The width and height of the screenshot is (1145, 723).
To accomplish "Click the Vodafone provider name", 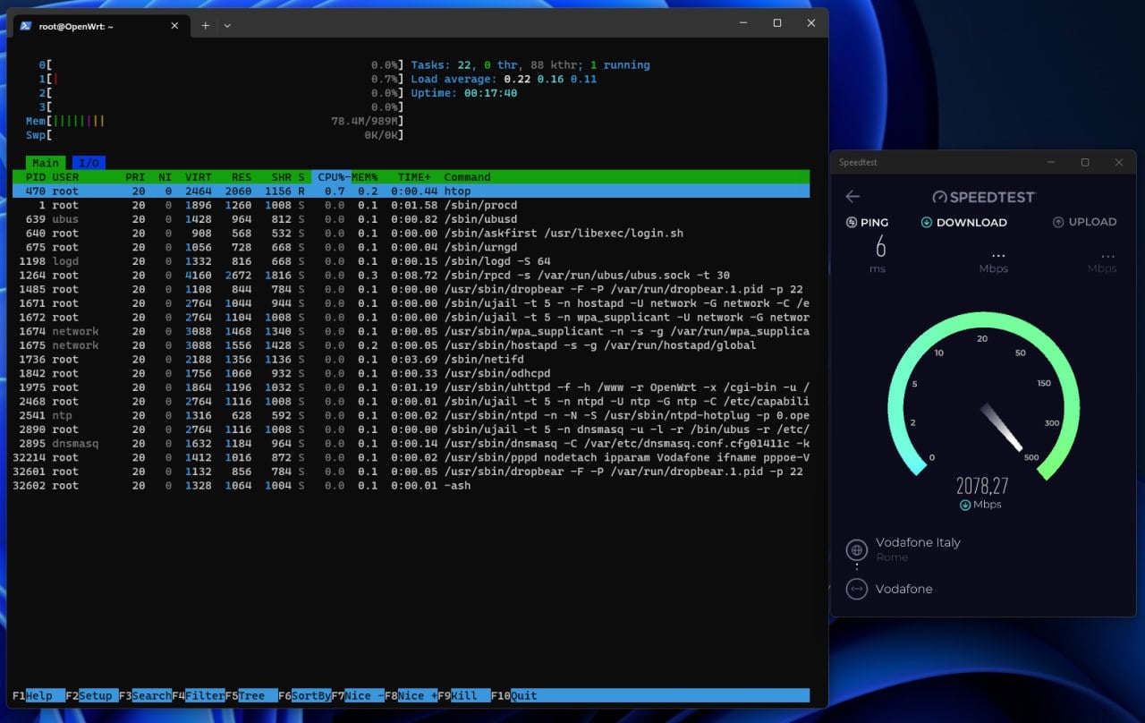I will click(903, 589).
